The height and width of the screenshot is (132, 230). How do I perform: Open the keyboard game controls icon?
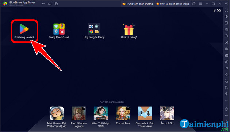tap(226, 29)
